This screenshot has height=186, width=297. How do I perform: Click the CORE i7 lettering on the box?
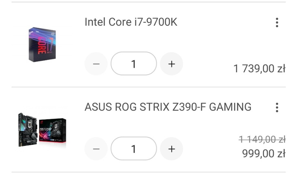coord(42,44)
